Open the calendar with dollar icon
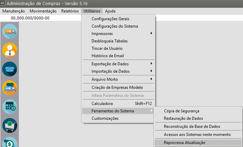Screen dimensions: 243x147 10,107
